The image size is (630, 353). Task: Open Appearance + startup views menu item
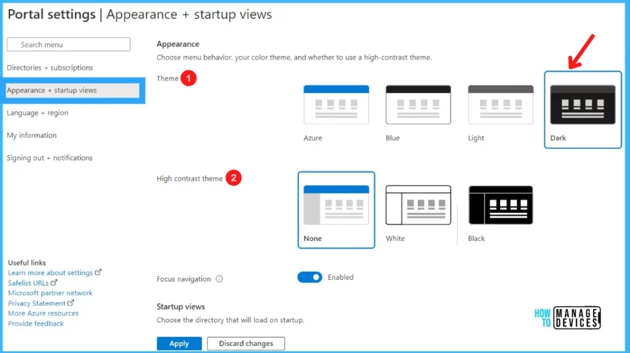click(73, 90)
